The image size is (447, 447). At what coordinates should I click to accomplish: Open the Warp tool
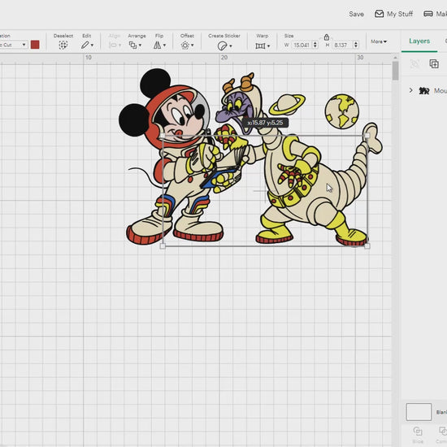(260, 46)
